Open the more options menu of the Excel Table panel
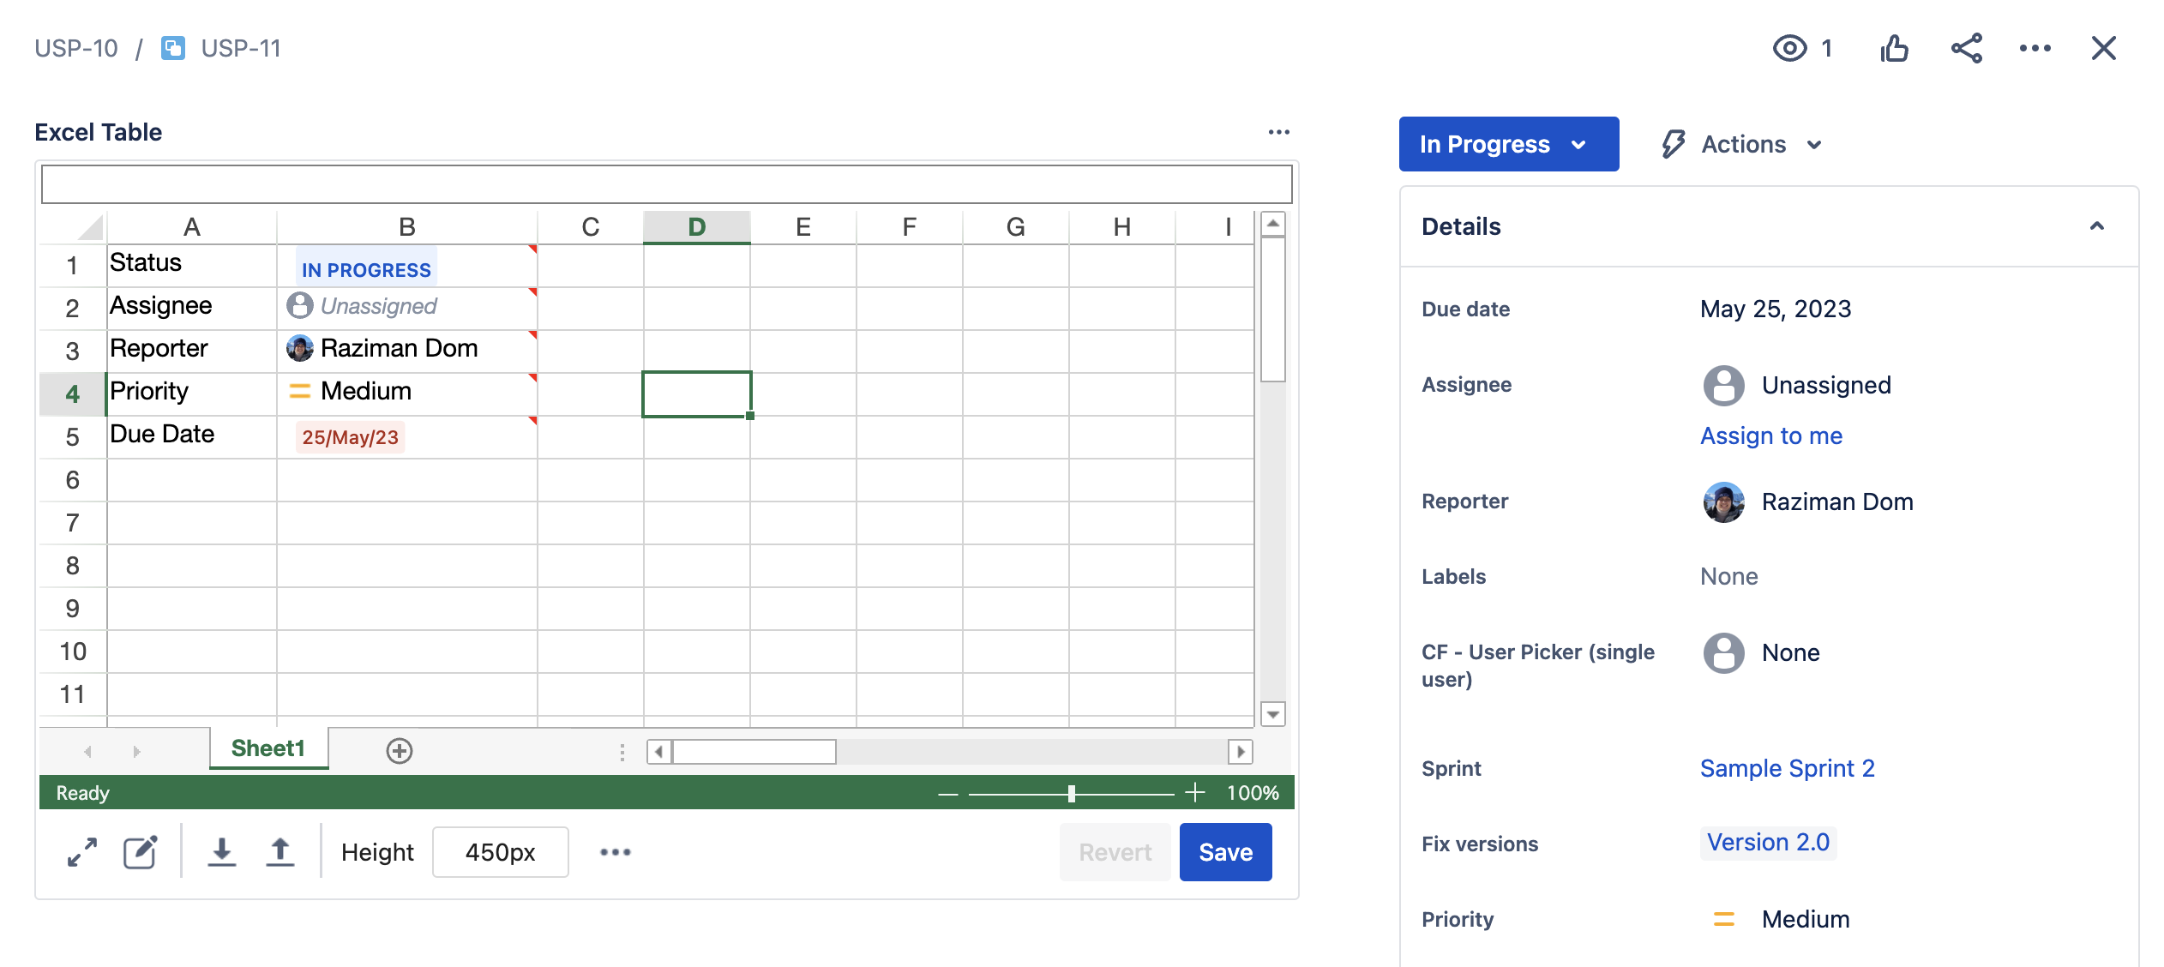Image resolution: width=2164 pixels, height=967 pixels. [x=1279, y=131]
